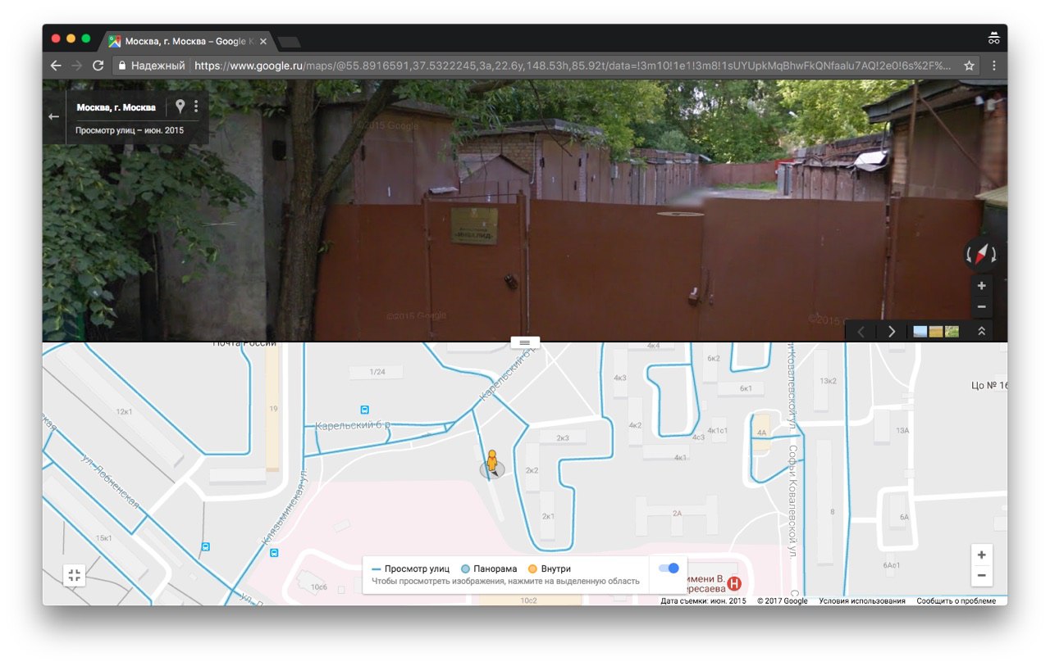Click the browser forward arrow
Viewport: 1050px width, 666px height.
[77, 66]
